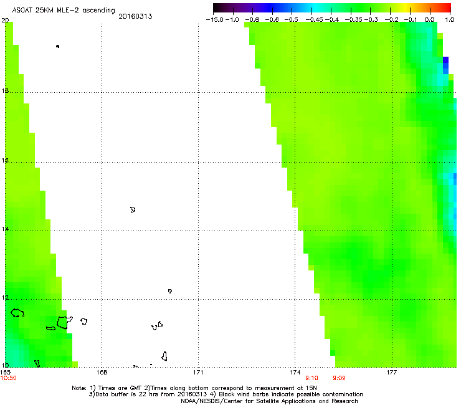
Task: Click the latitude label 16
Action: click(5, 160)
